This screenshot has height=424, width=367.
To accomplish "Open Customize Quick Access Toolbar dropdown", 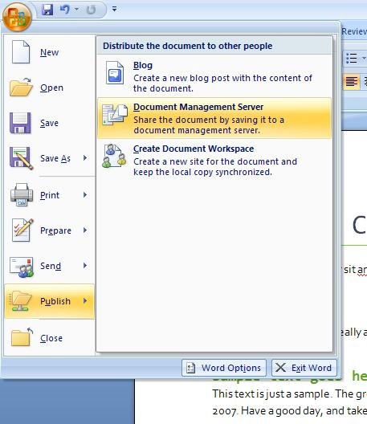I will tap(114, 9).
